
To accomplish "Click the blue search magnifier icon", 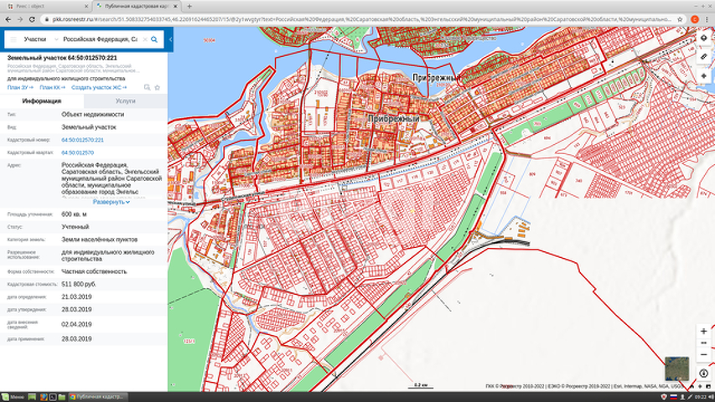I will (154, 39).
